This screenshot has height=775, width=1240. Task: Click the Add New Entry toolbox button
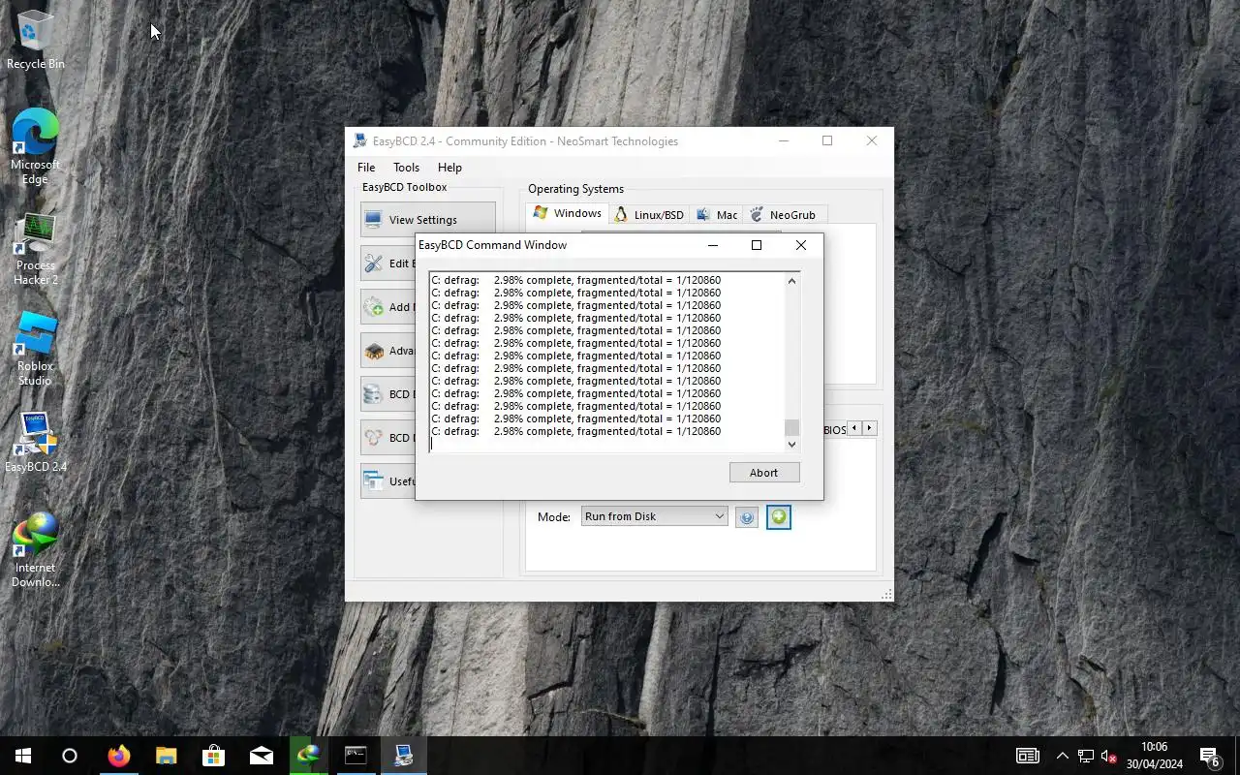coord(388,307)
